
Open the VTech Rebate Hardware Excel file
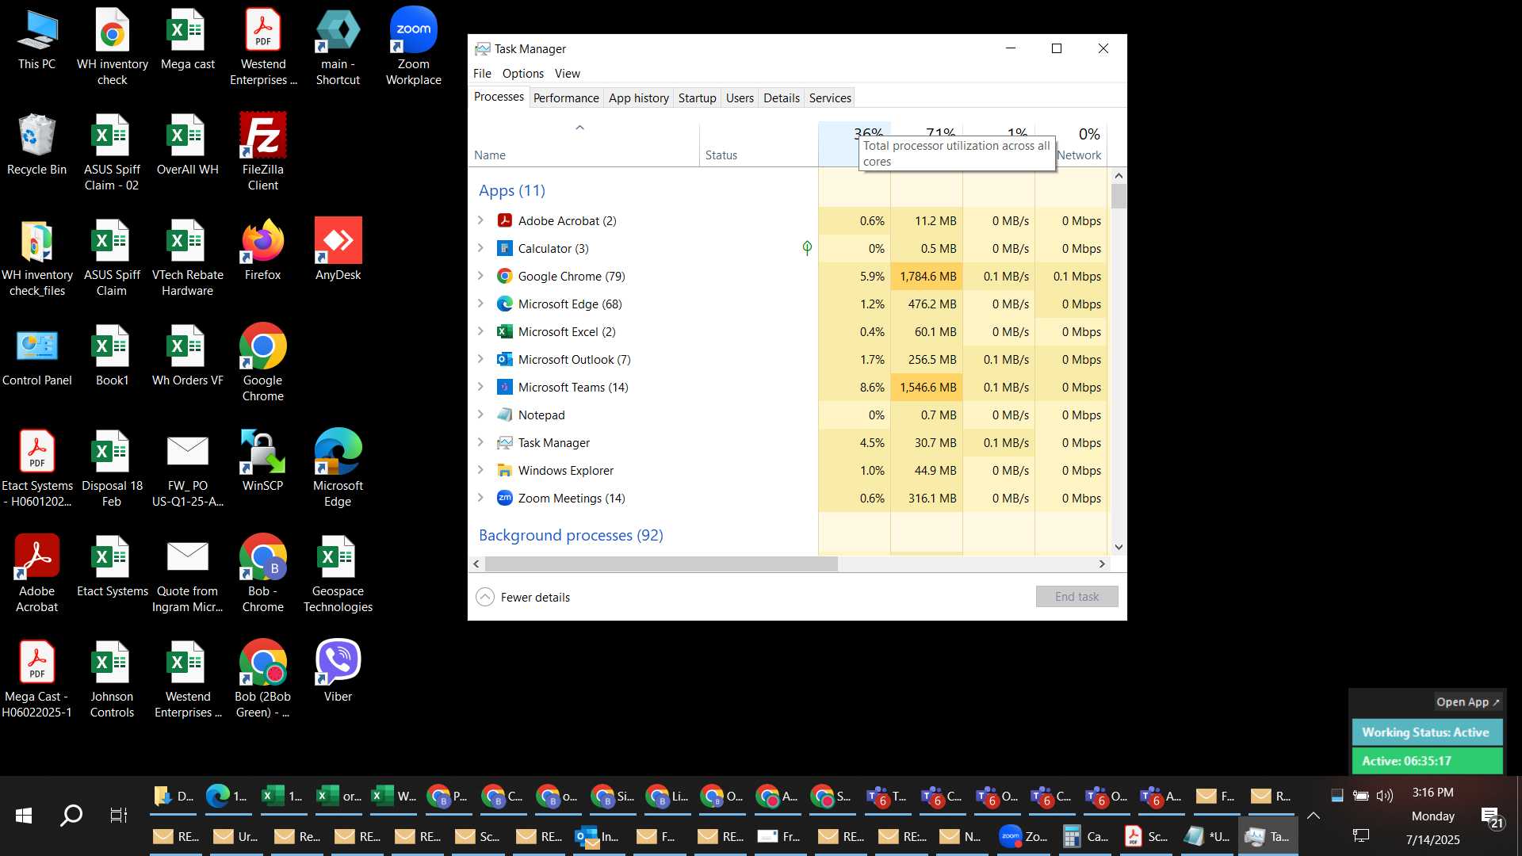pyautogui.click(x=187, y=257)
